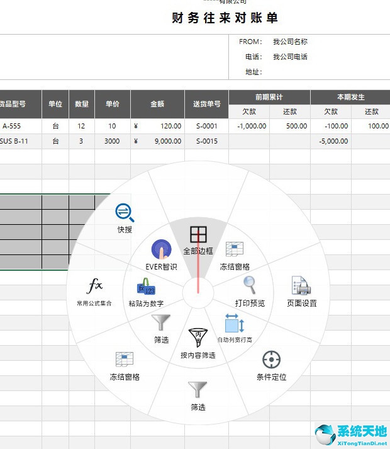Viewport: 390px width, 449px height.
Task: Select 按内容筛选 filter by content
Action: tap(198, 343)
